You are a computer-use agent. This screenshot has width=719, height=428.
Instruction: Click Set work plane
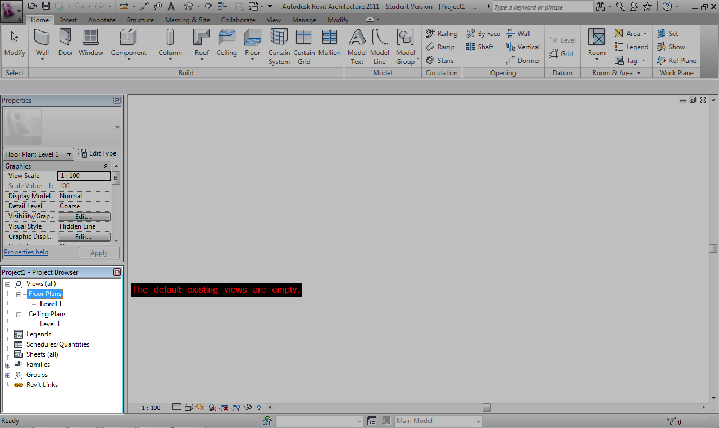(x=667, y=34)
